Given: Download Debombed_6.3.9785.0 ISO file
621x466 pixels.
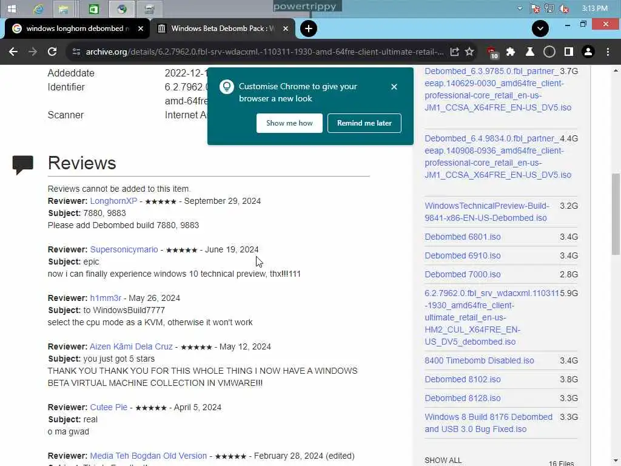Looking at the screenshot, I should pos(498,89).
